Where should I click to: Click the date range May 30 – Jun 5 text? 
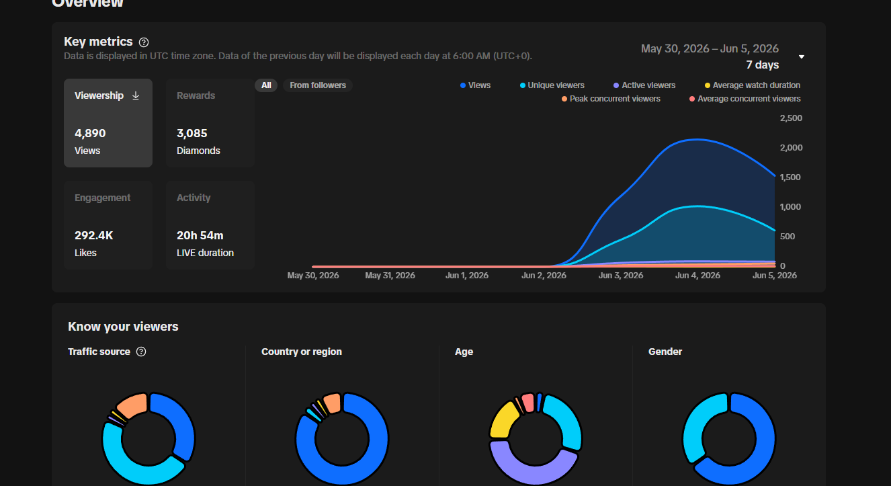[710, 48]
